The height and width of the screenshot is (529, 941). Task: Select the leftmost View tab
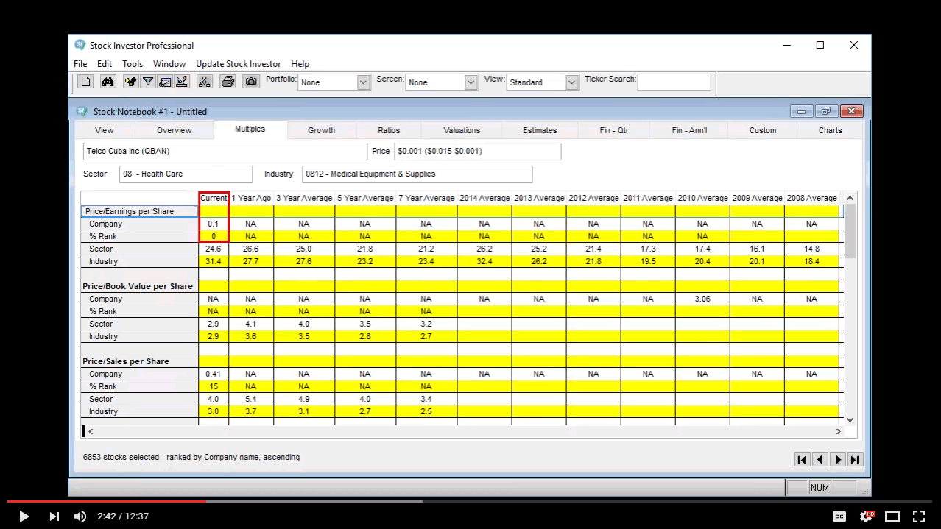click(x=105, y=130)
